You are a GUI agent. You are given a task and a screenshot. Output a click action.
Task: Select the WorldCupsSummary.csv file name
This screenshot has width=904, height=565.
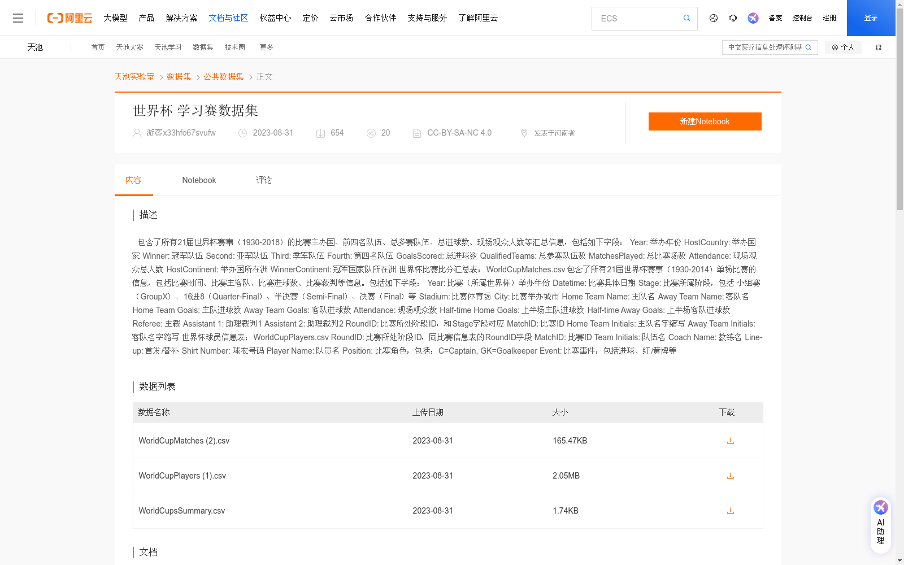181,511
